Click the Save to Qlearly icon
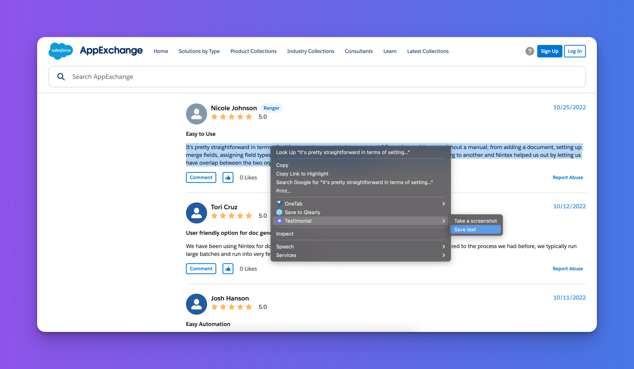The image size is (634, 369). click(x=279, y=212)
